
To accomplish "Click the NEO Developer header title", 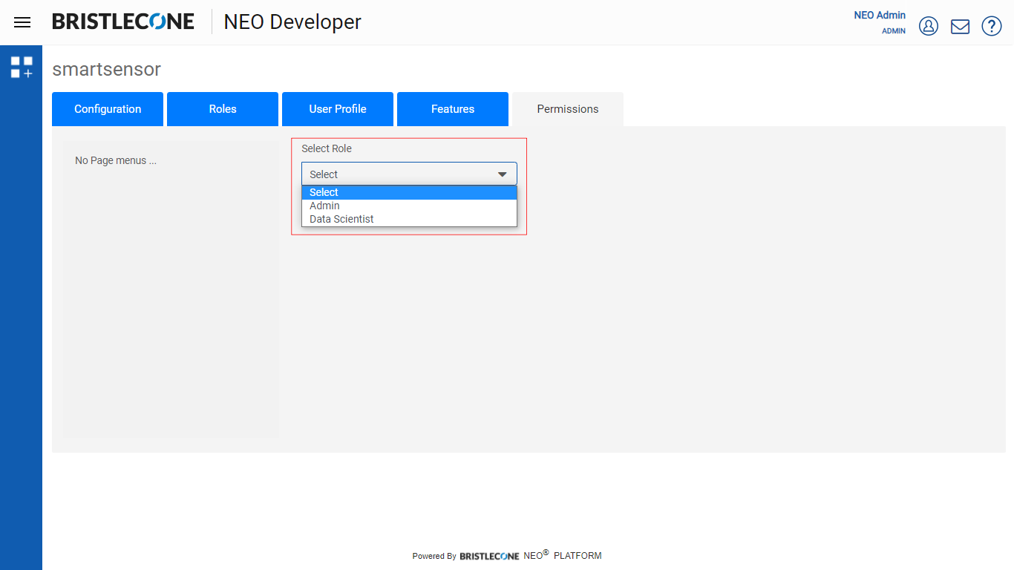I will click(x=292, y=22).
